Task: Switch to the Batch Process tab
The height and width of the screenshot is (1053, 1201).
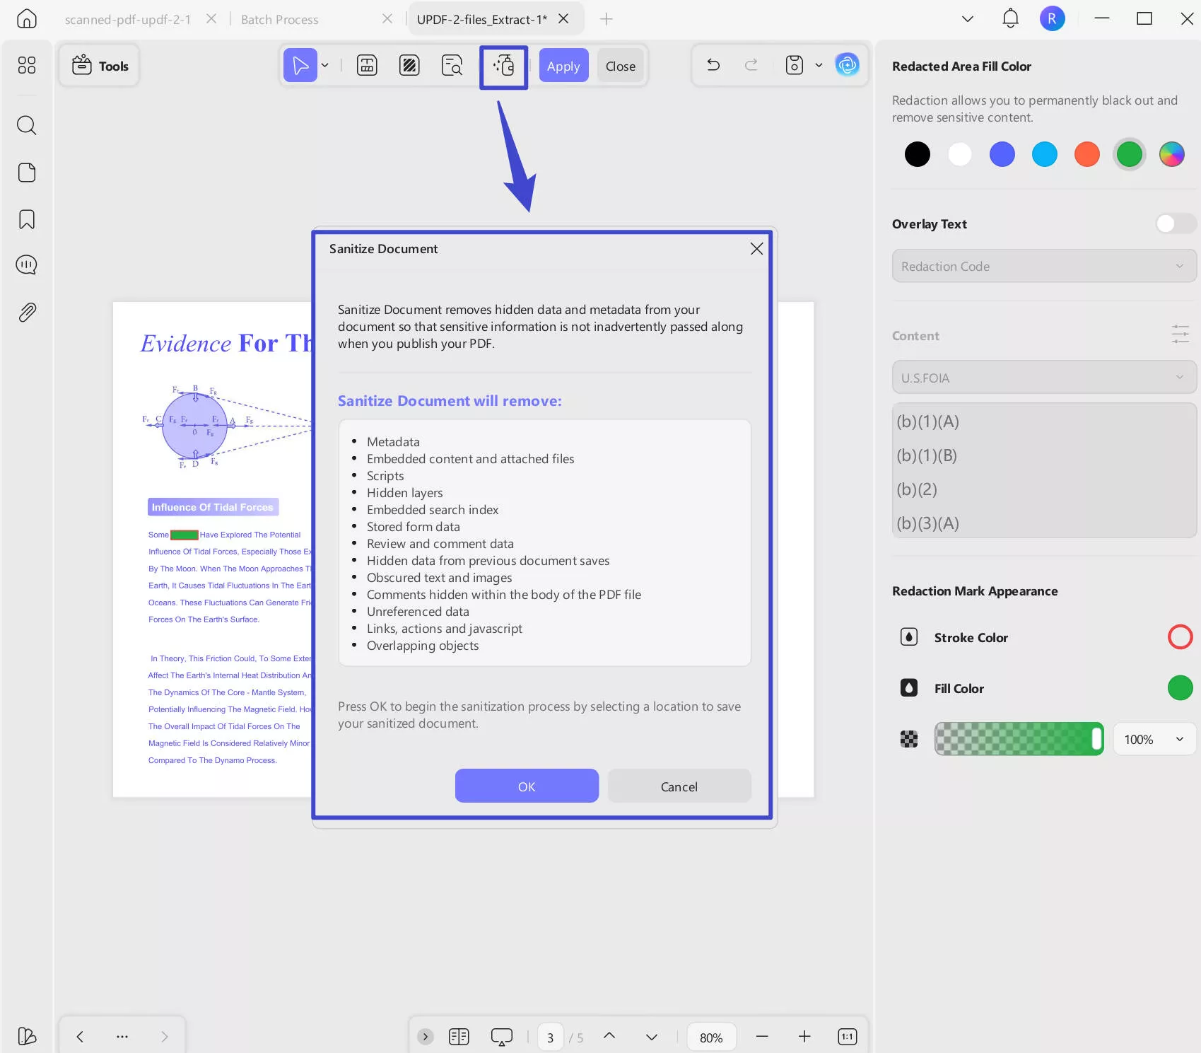Action: (x=280, y=19)
